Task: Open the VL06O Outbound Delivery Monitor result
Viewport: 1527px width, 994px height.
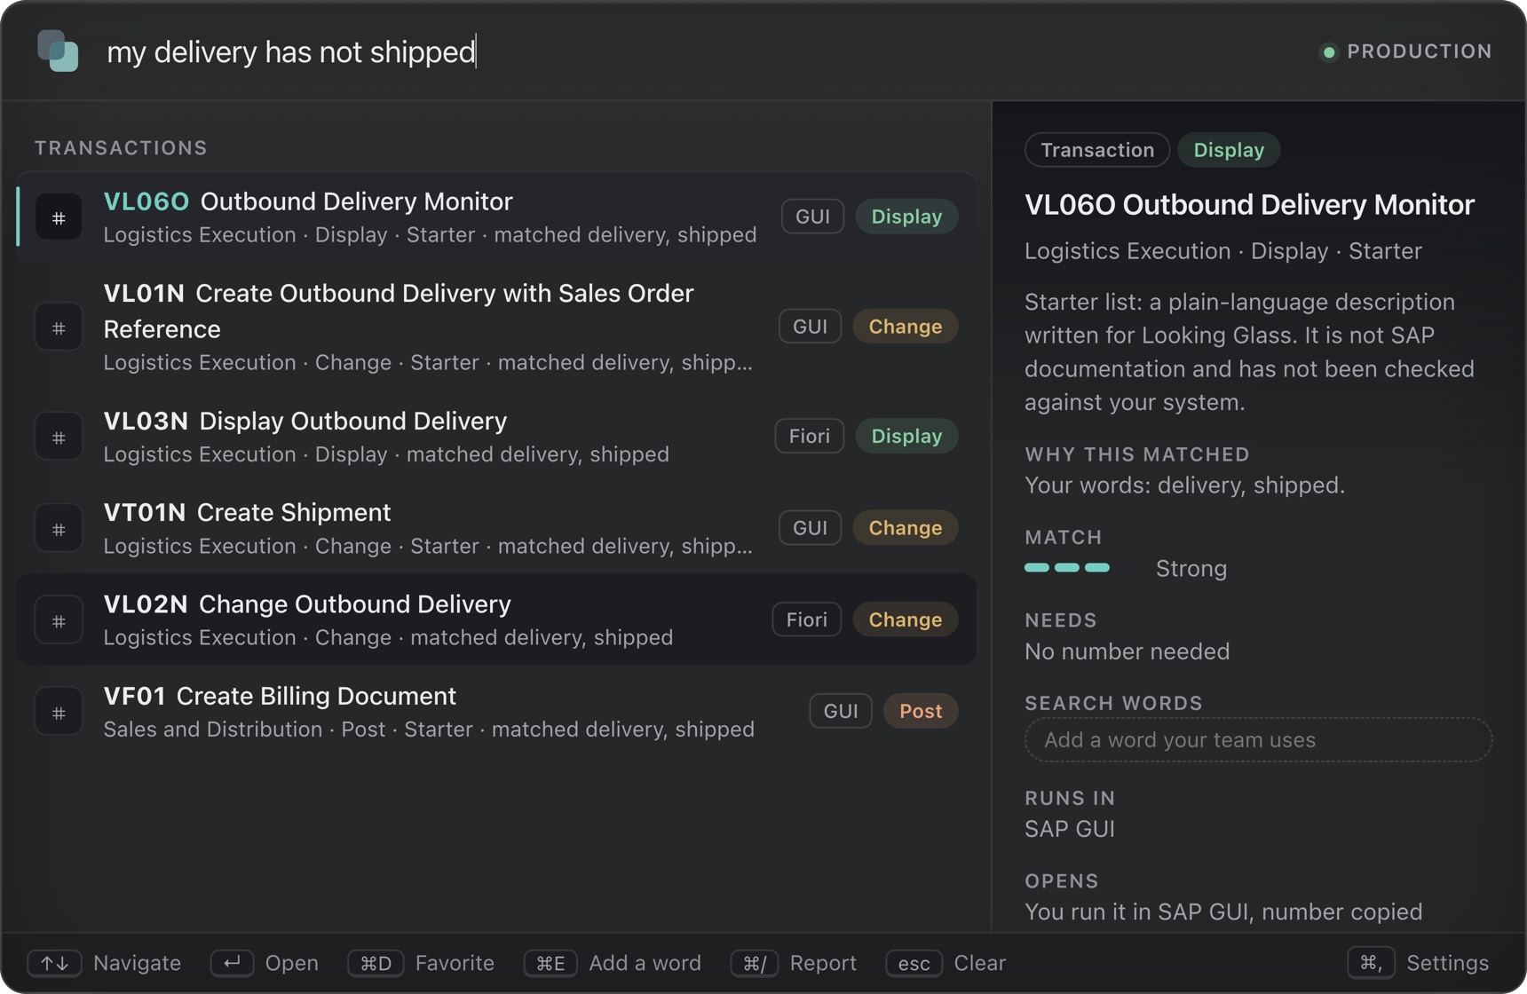Action: pyautogui.click(x=496, y=217)
